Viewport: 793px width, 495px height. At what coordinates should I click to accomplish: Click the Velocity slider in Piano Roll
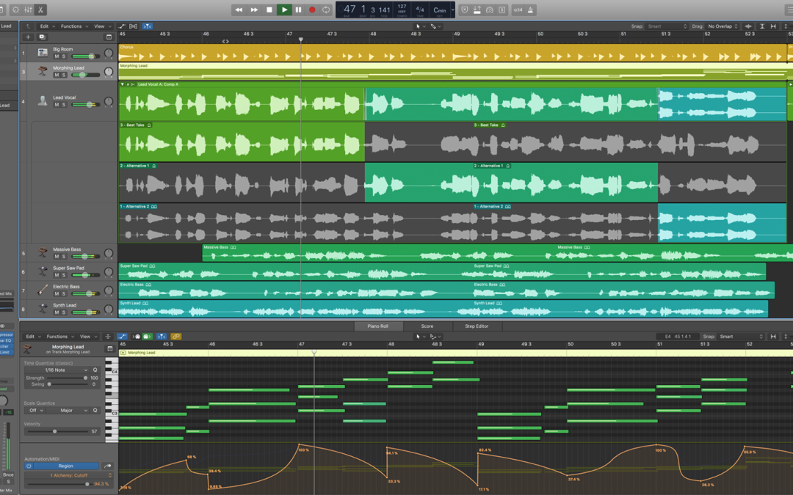click(x=57, y=431)
